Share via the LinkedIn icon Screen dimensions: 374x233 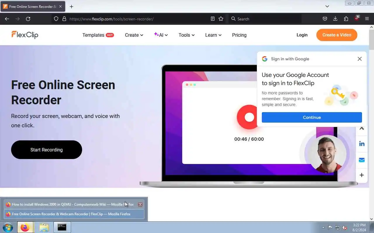click(x=362, y=144)
